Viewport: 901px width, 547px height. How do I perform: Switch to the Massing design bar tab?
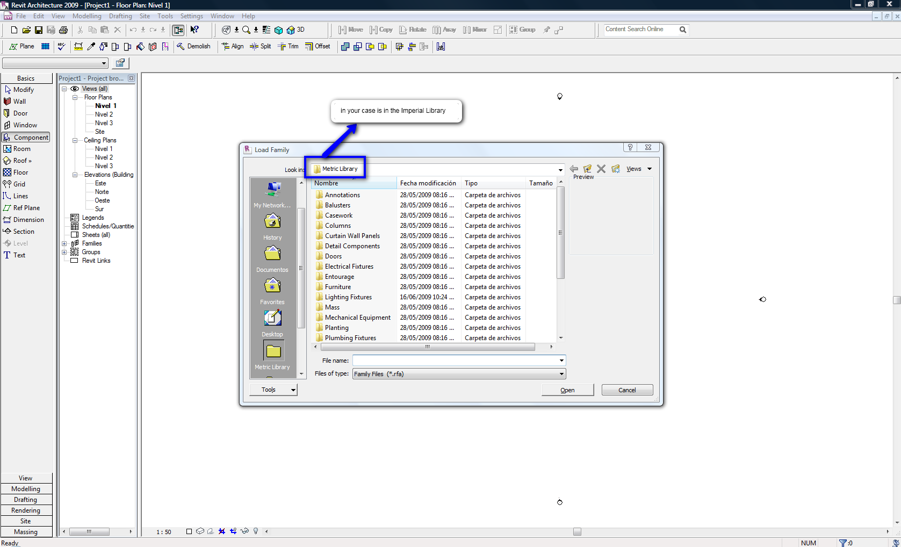pos(26,532)
